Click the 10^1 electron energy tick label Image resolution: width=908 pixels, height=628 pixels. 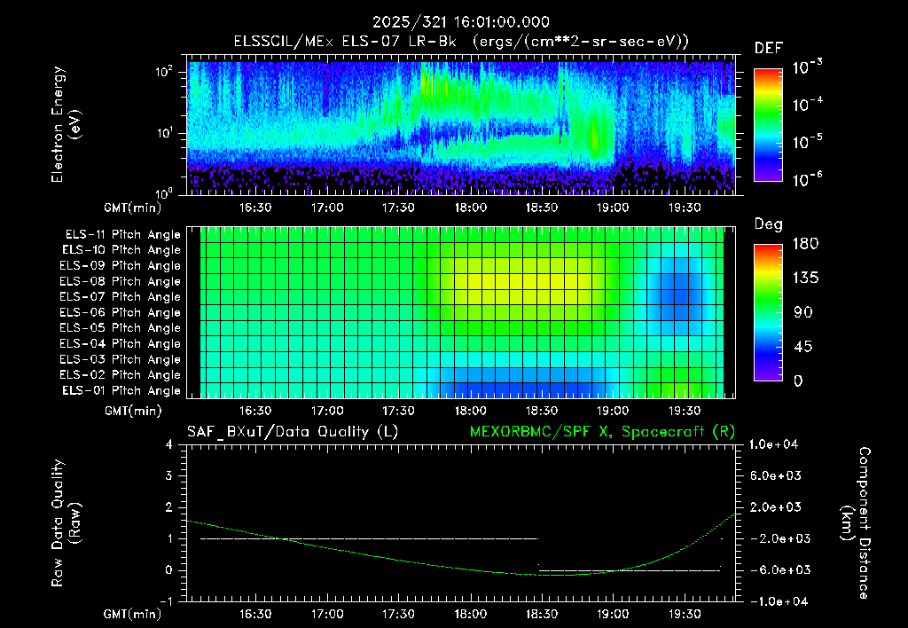[164, 133]
